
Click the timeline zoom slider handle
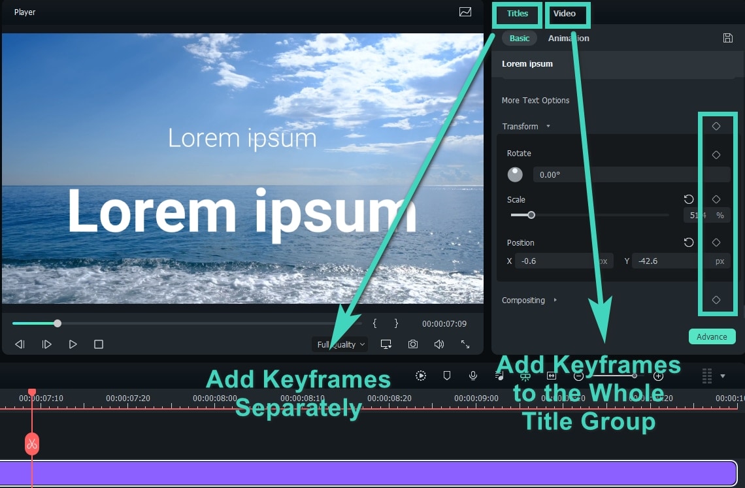(635, 376)
